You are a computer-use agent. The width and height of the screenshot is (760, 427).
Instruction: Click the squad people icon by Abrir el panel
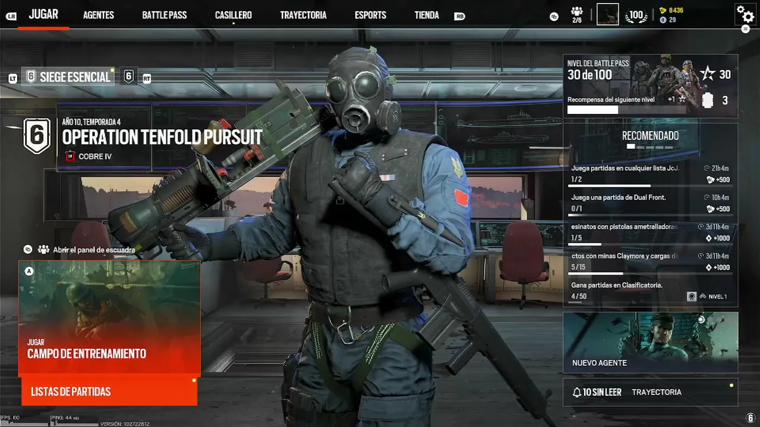click(43, 250)
